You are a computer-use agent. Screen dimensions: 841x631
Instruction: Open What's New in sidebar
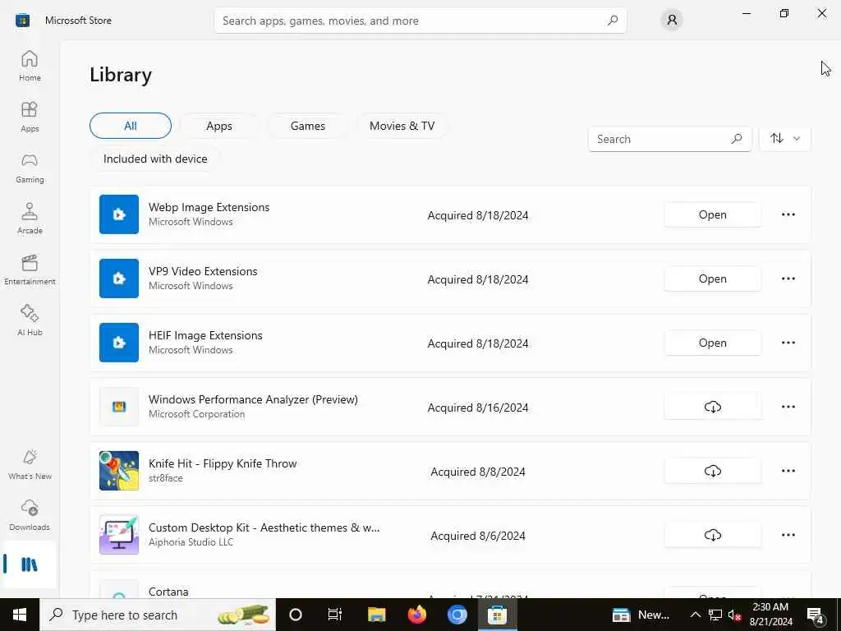tap(30, 465)
